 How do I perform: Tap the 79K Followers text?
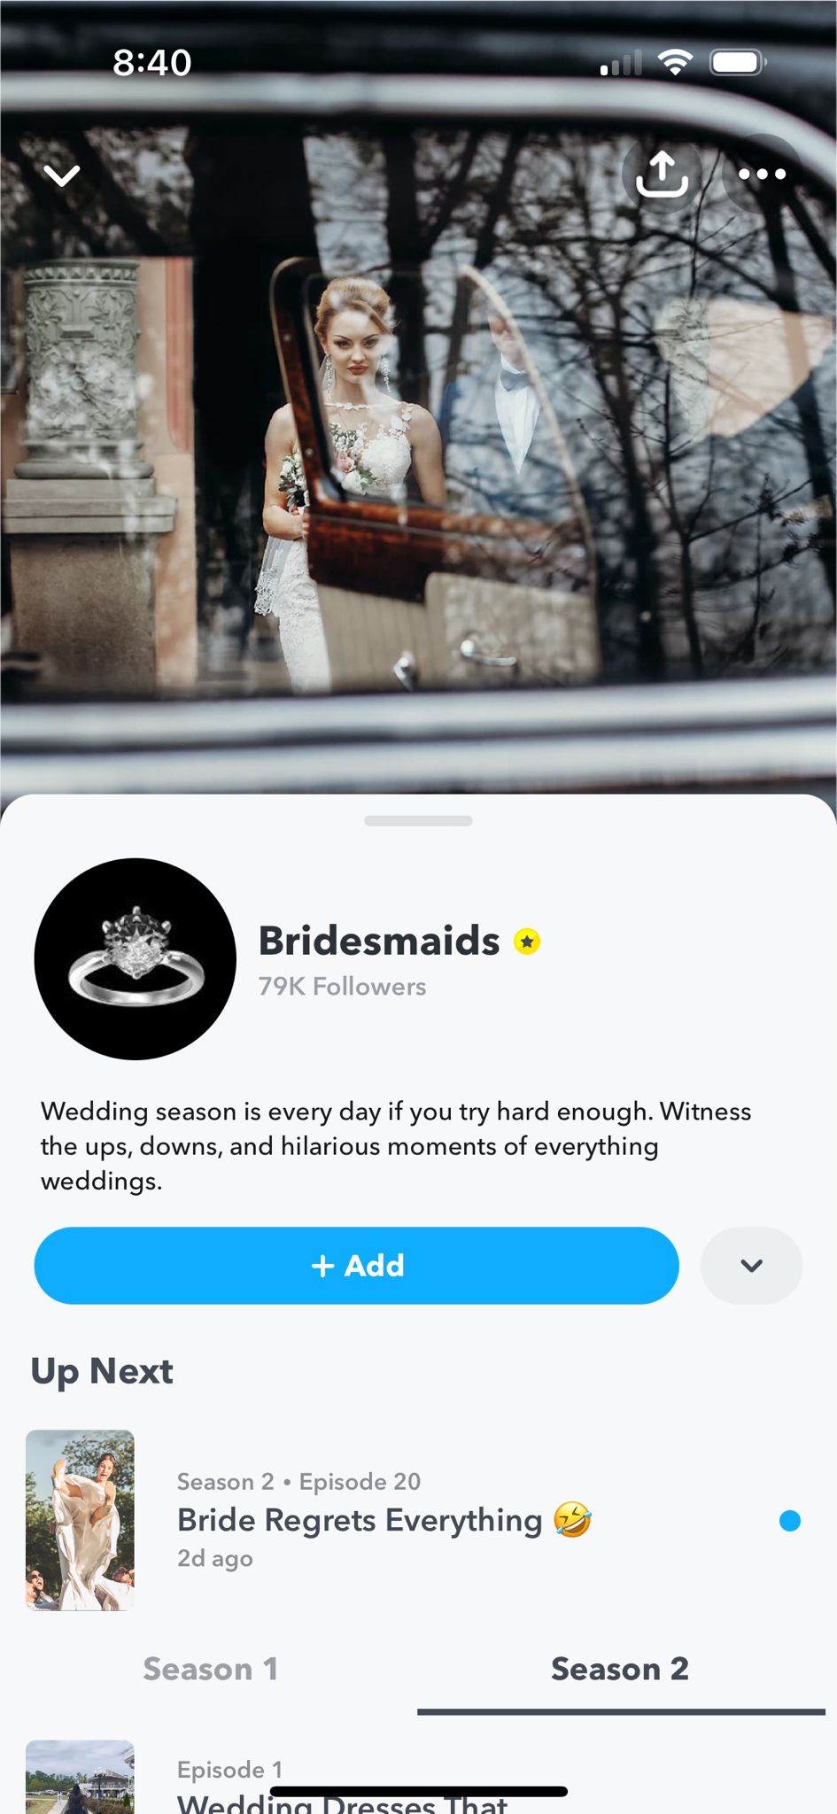click(x=342, y=987)
